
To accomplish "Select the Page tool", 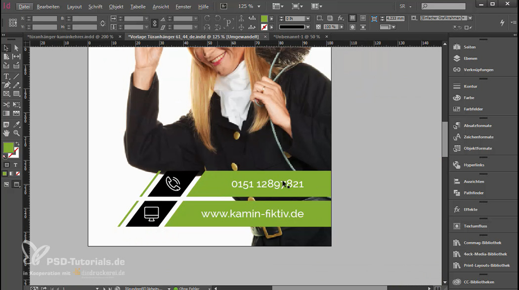I will (x=6, y=57).
